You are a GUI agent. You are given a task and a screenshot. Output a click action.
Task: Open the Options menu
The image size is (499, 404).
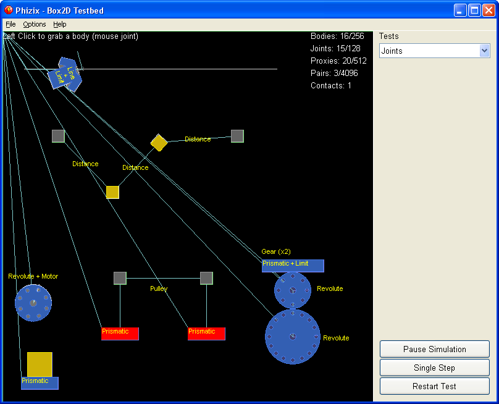click(x=35, y=24)
